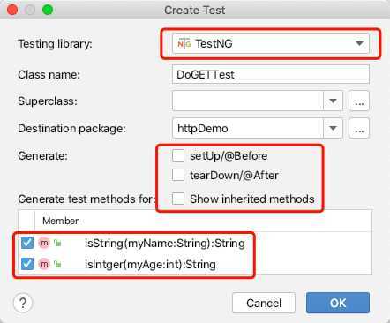Focus the Superclass text field
This screenshot has height=323, width=390.
(x=248, y=101)
